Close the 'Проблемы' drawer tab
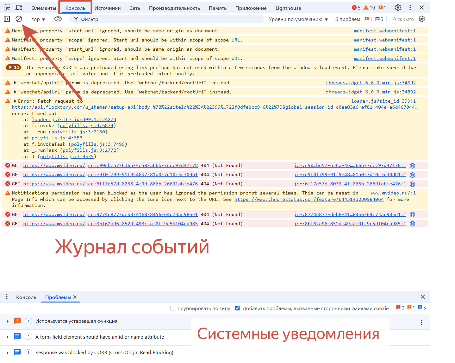Viewport: 455px width, 363px height. tap(75, 297)
